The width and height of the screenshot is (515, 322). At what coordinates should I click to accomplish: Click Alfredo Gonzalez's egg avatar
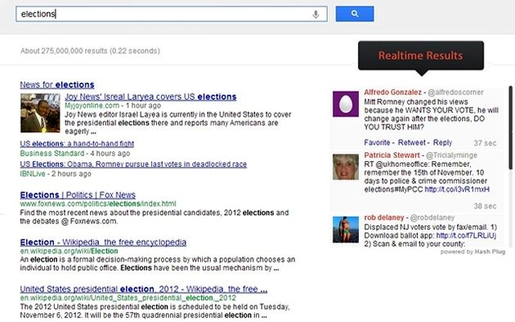(346, 104)
